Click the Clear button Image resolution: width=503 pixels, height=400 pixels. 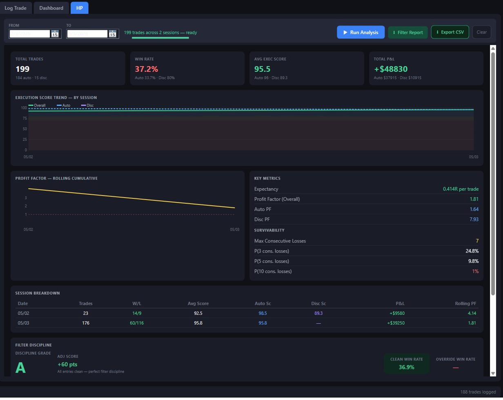[482, 32]
